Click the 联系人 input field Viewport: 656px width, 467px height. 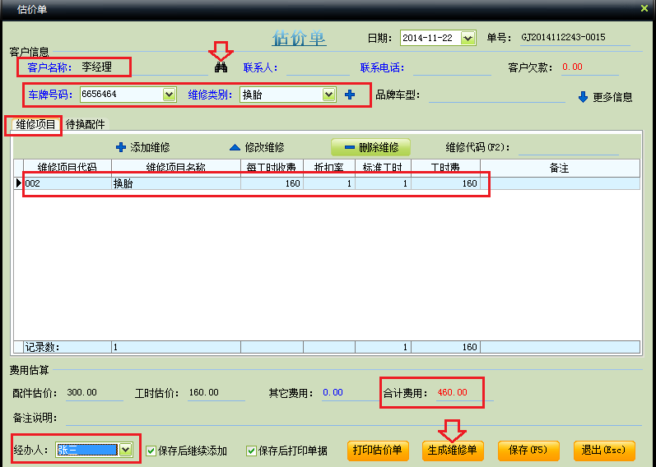click(x=318, y=67)
